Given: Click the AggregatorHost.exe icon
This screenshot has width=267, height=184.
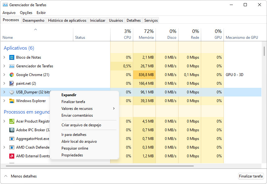Looking at the screenshot, I should pyautogui.click(x=11, y=139).
